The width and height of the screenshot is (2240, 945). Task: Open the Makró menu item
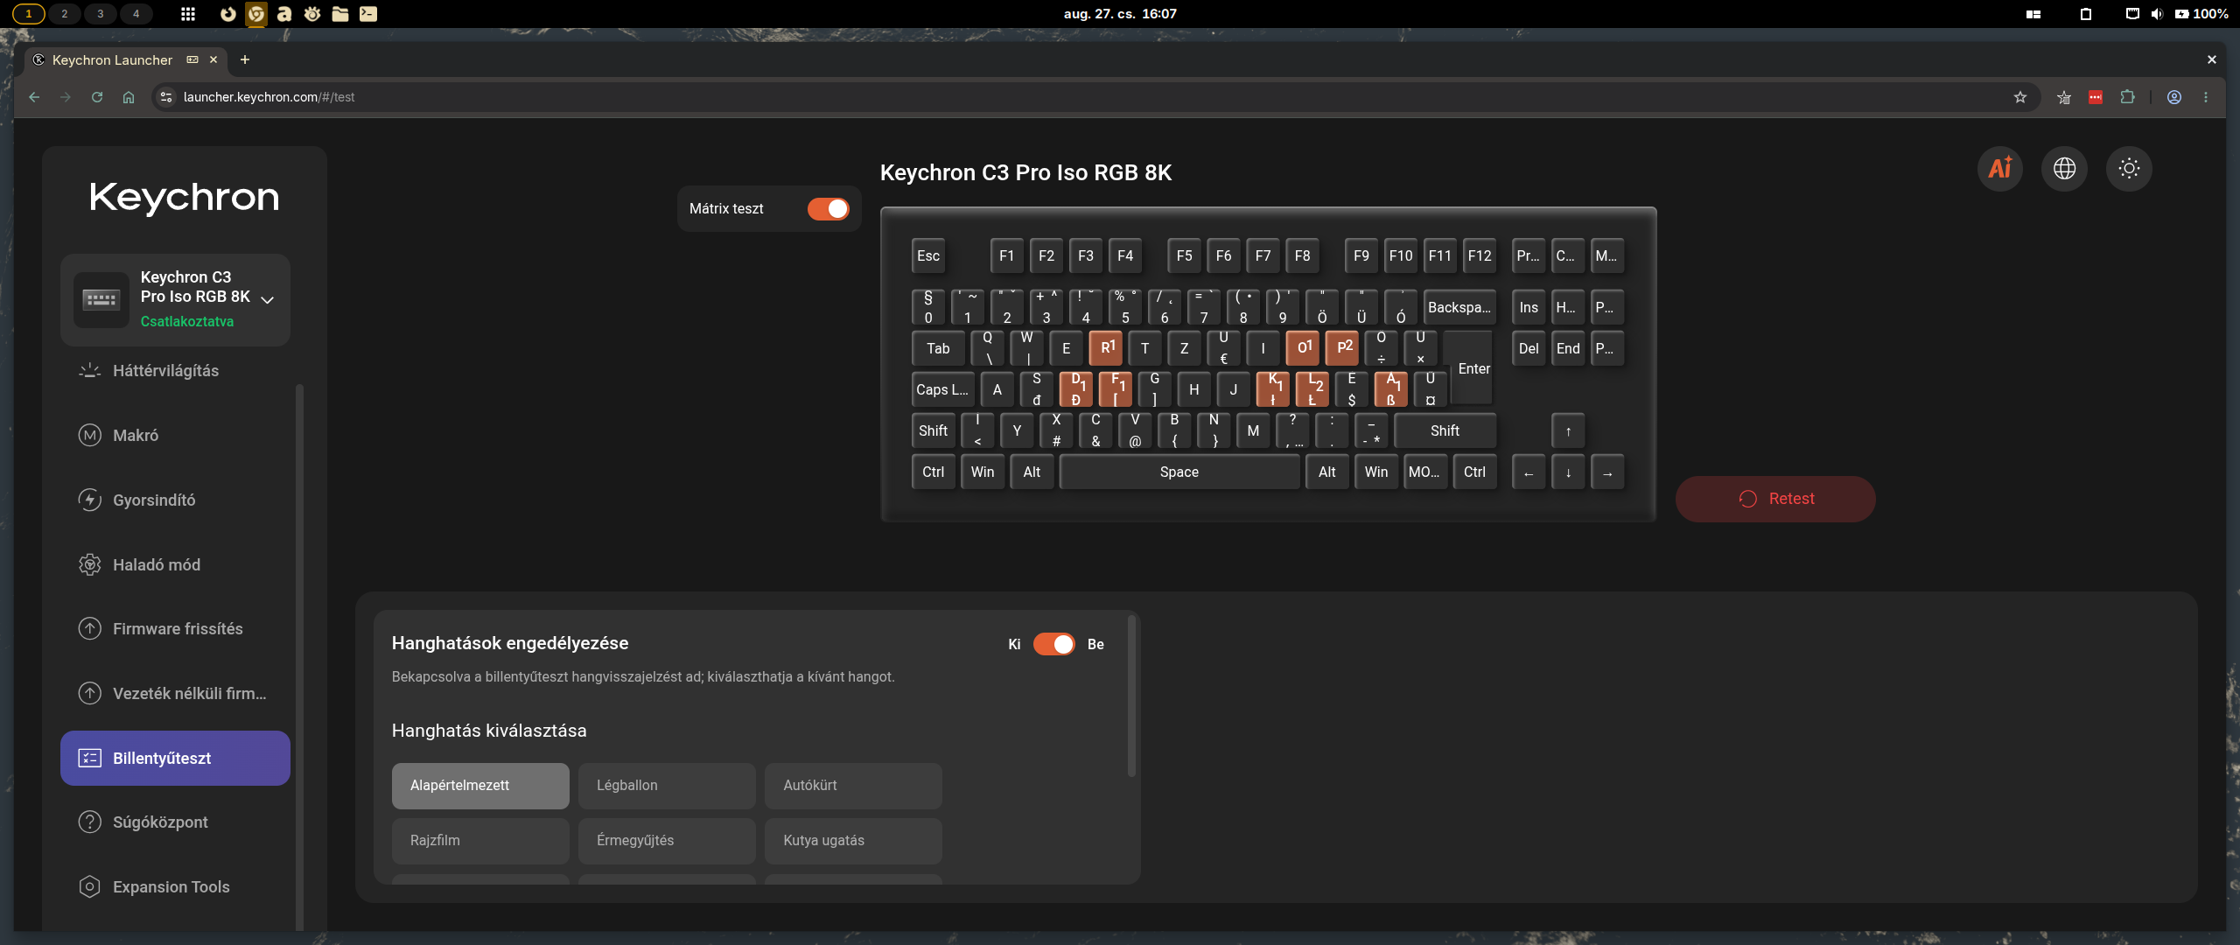click(175, 435)
